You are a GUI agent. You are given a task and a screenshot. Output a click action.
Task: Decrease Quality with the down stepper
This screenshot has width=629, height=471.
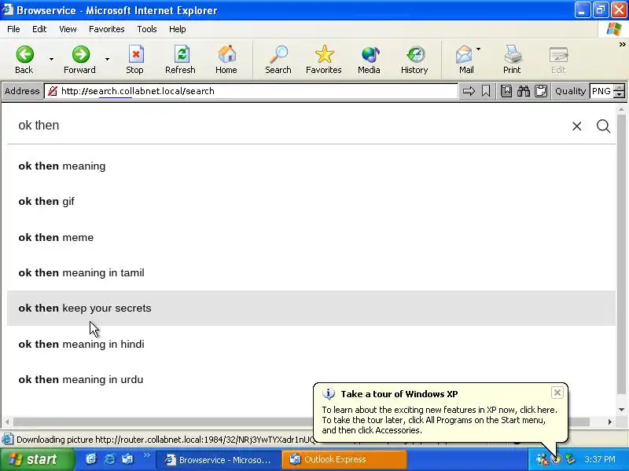pos(620,95)
